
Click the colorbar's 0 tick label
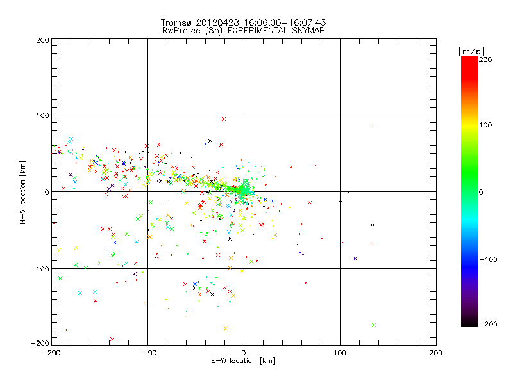click(x=481, y=192)
